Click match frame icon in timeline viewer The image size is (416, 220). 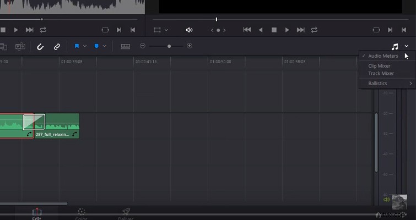(x=376, y=30)
